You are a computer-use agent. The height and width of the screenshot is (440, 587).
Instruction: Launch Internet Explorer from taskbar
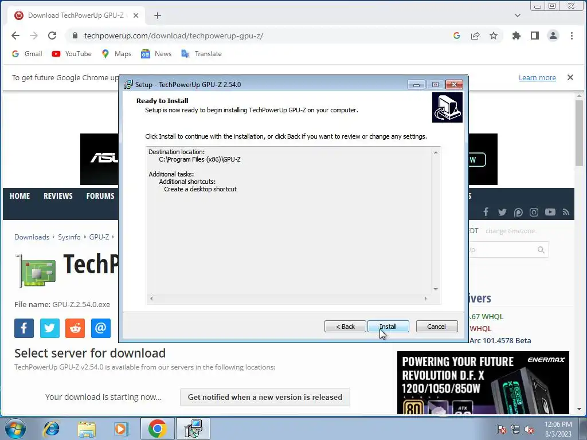[51, 429]
